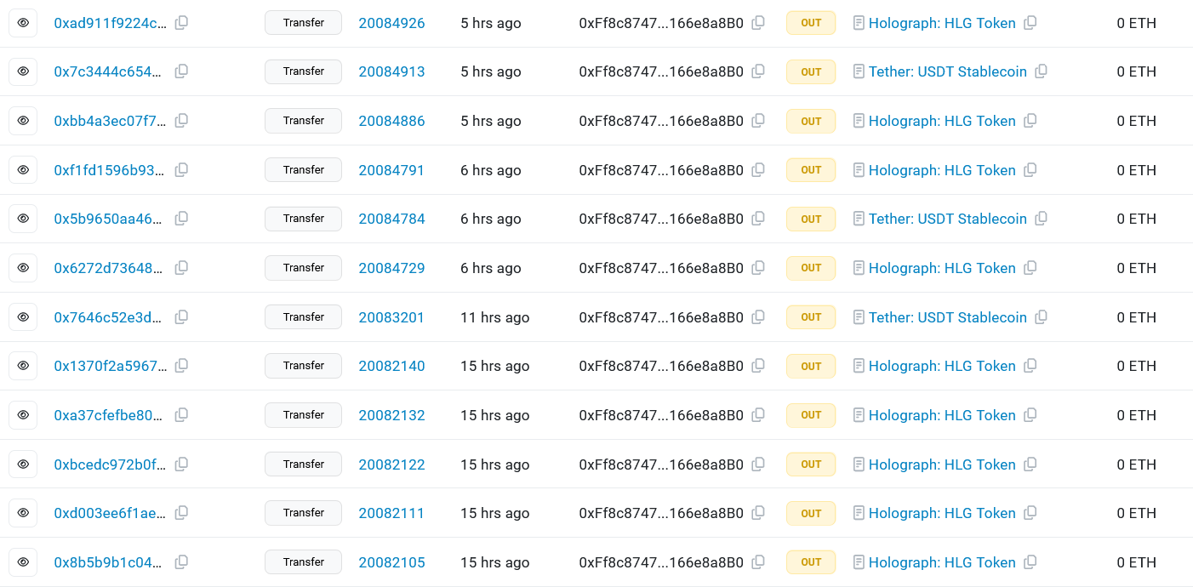This screenshot has height=587, width=1193.
Task: Click Transfer method badge for 0x1370f2a5967
Action: click(x=303, y=366)
